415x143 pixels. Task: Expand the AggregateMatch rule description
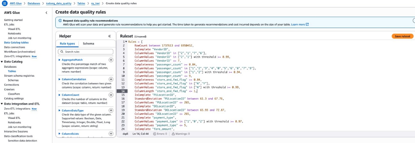point(60,60)
